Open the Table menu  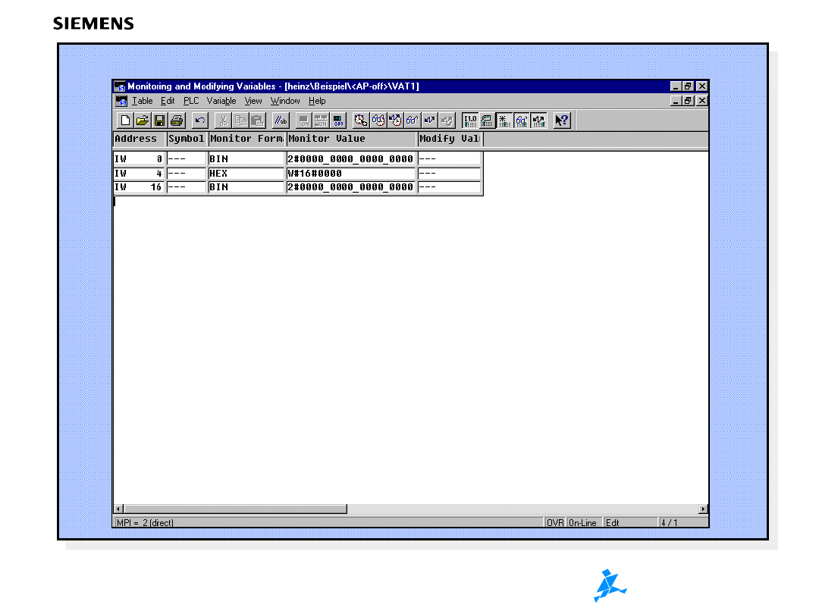point(142,101)
